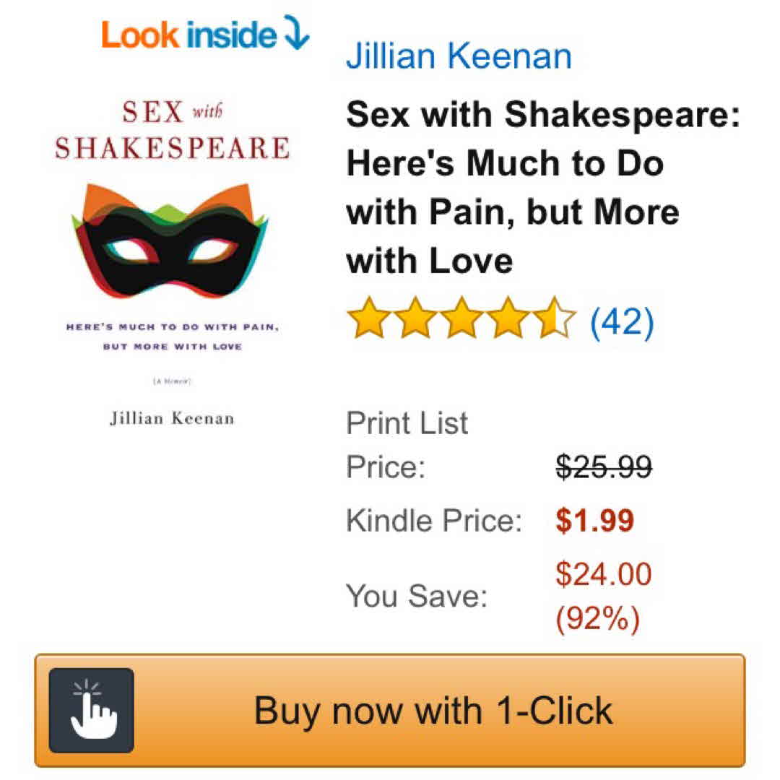Click the red cover title text

pos(172,130)
